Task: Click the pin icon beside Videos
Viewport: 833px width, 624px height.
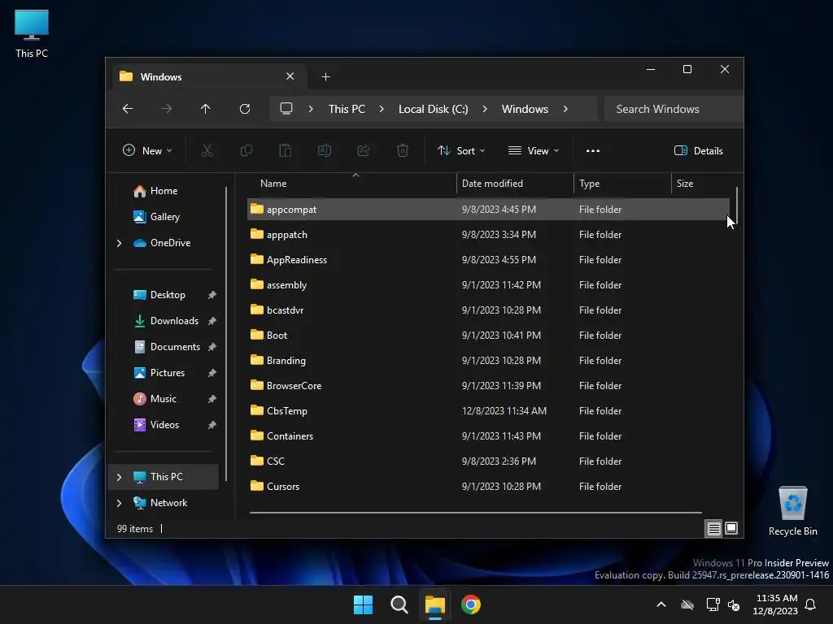Action: pyautogui.click(x=212, y=425)
